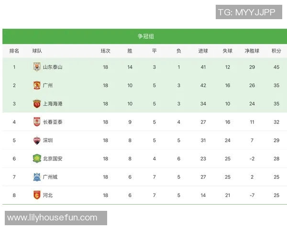Click the 净胜球 goal difference column header
Screen dimensions: 287x230
[252, 51]
